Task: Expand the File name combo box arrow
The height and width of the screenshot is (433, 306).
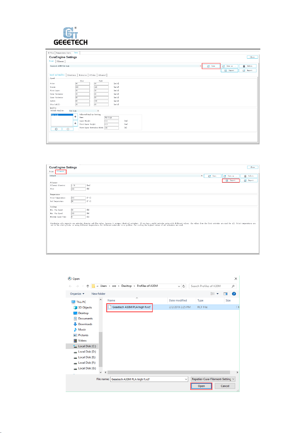Action: pyautogui.click(x=186, y=379)
